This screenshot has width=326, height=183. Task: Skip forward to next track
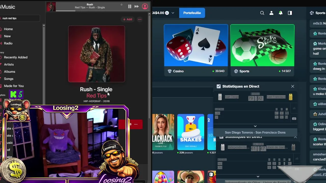tap(137, 7)
